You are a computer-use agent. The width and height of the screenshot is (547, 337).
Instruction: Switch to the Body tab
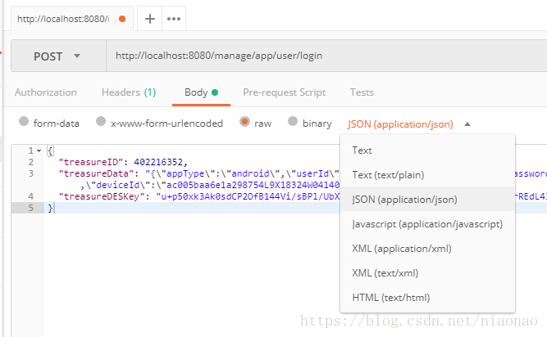click(x=201, y=92)
